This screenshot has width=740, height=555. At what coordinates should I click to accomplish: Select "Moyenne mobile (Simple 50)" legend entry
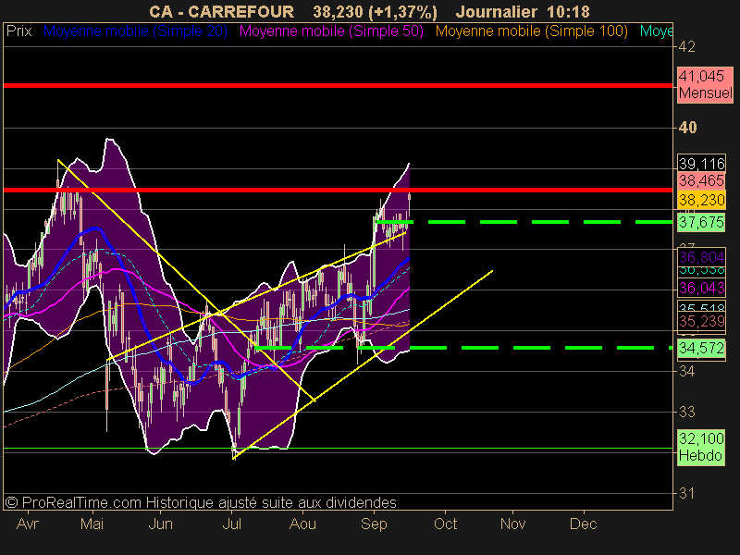(331, 31)
